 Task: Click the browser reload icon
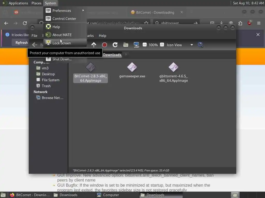coord(25,23)
